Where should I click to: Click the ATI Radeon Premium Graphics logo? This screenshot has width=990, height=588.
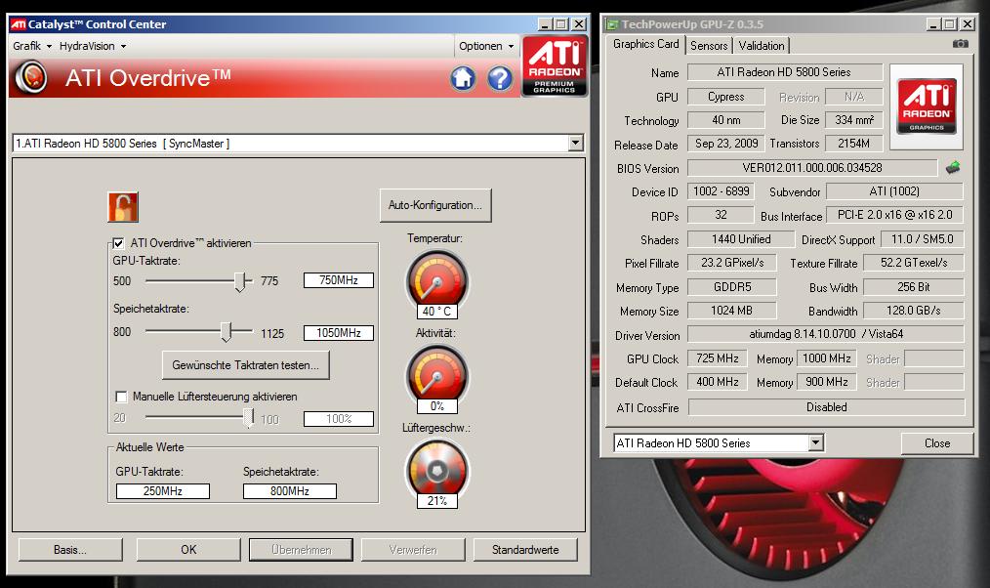555,66
